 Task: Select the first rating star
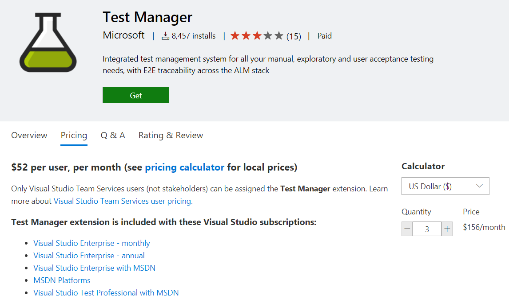[x=235, y=35]
